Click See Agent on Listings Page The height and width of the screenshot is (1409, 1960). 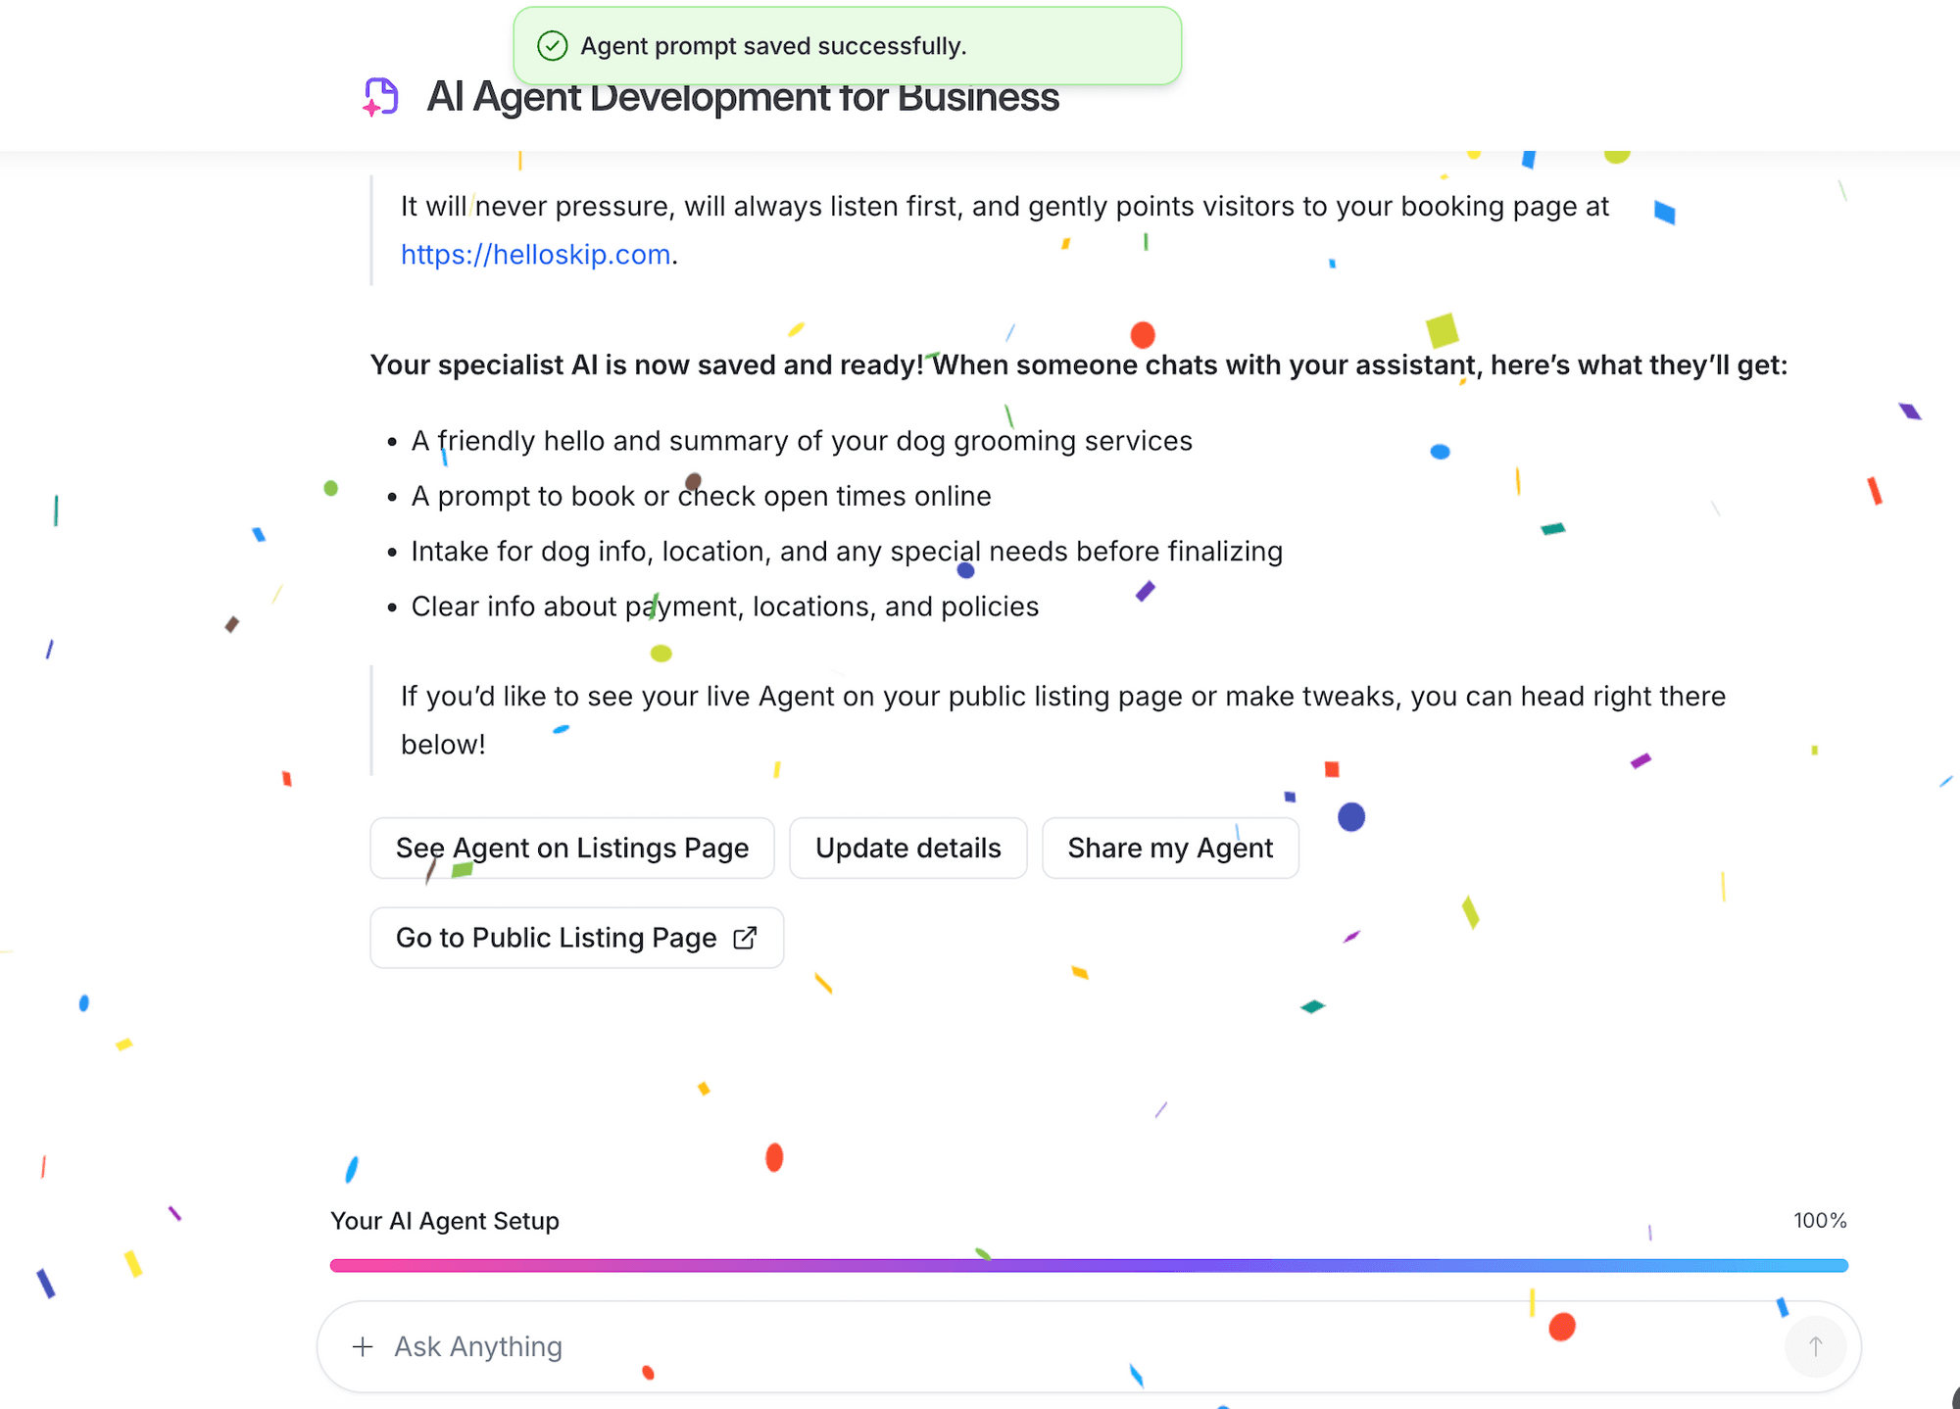click(x=571, y=848)
